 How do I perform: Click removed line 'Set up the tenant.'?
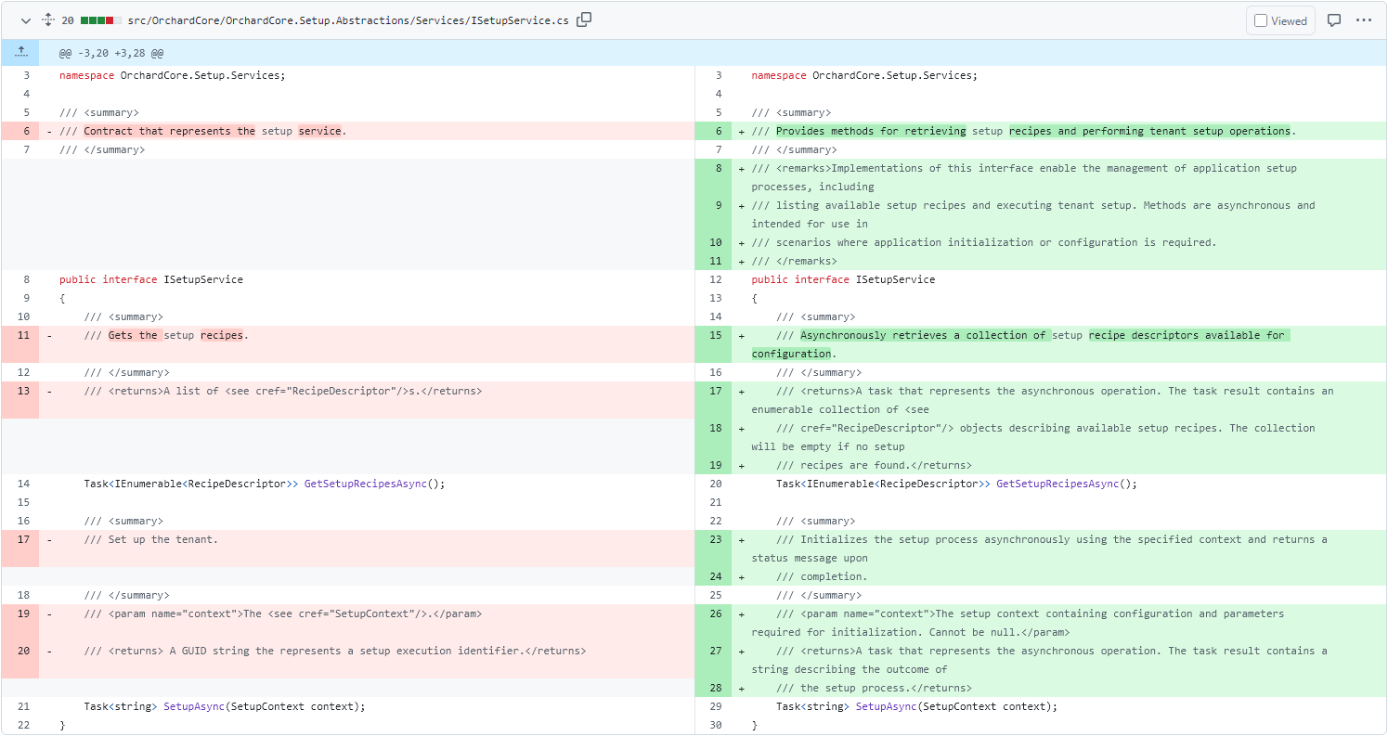(367, 549)
